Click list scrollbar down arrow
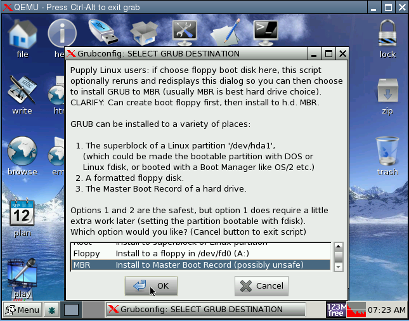Viewport: 409px width, 321px height. coord(339,267)
